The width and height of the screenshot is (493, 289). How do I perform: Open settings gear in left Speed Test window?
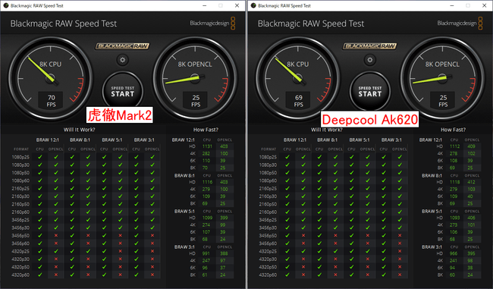[123, 60]
